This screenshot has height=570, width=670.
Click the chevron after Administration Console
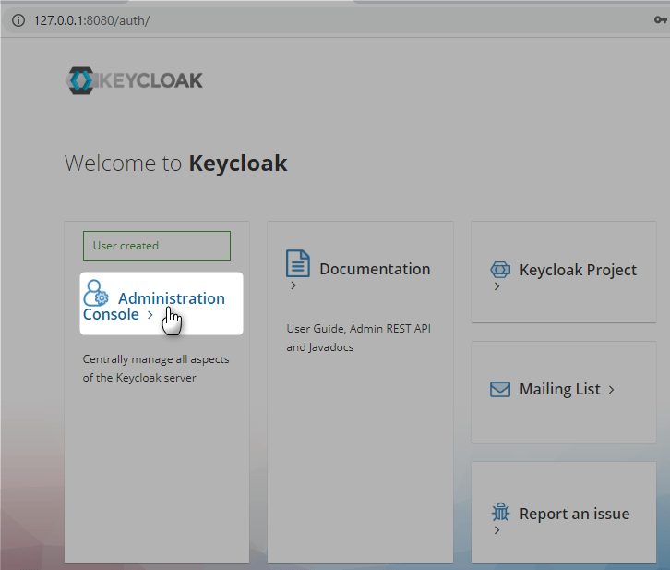150,315
